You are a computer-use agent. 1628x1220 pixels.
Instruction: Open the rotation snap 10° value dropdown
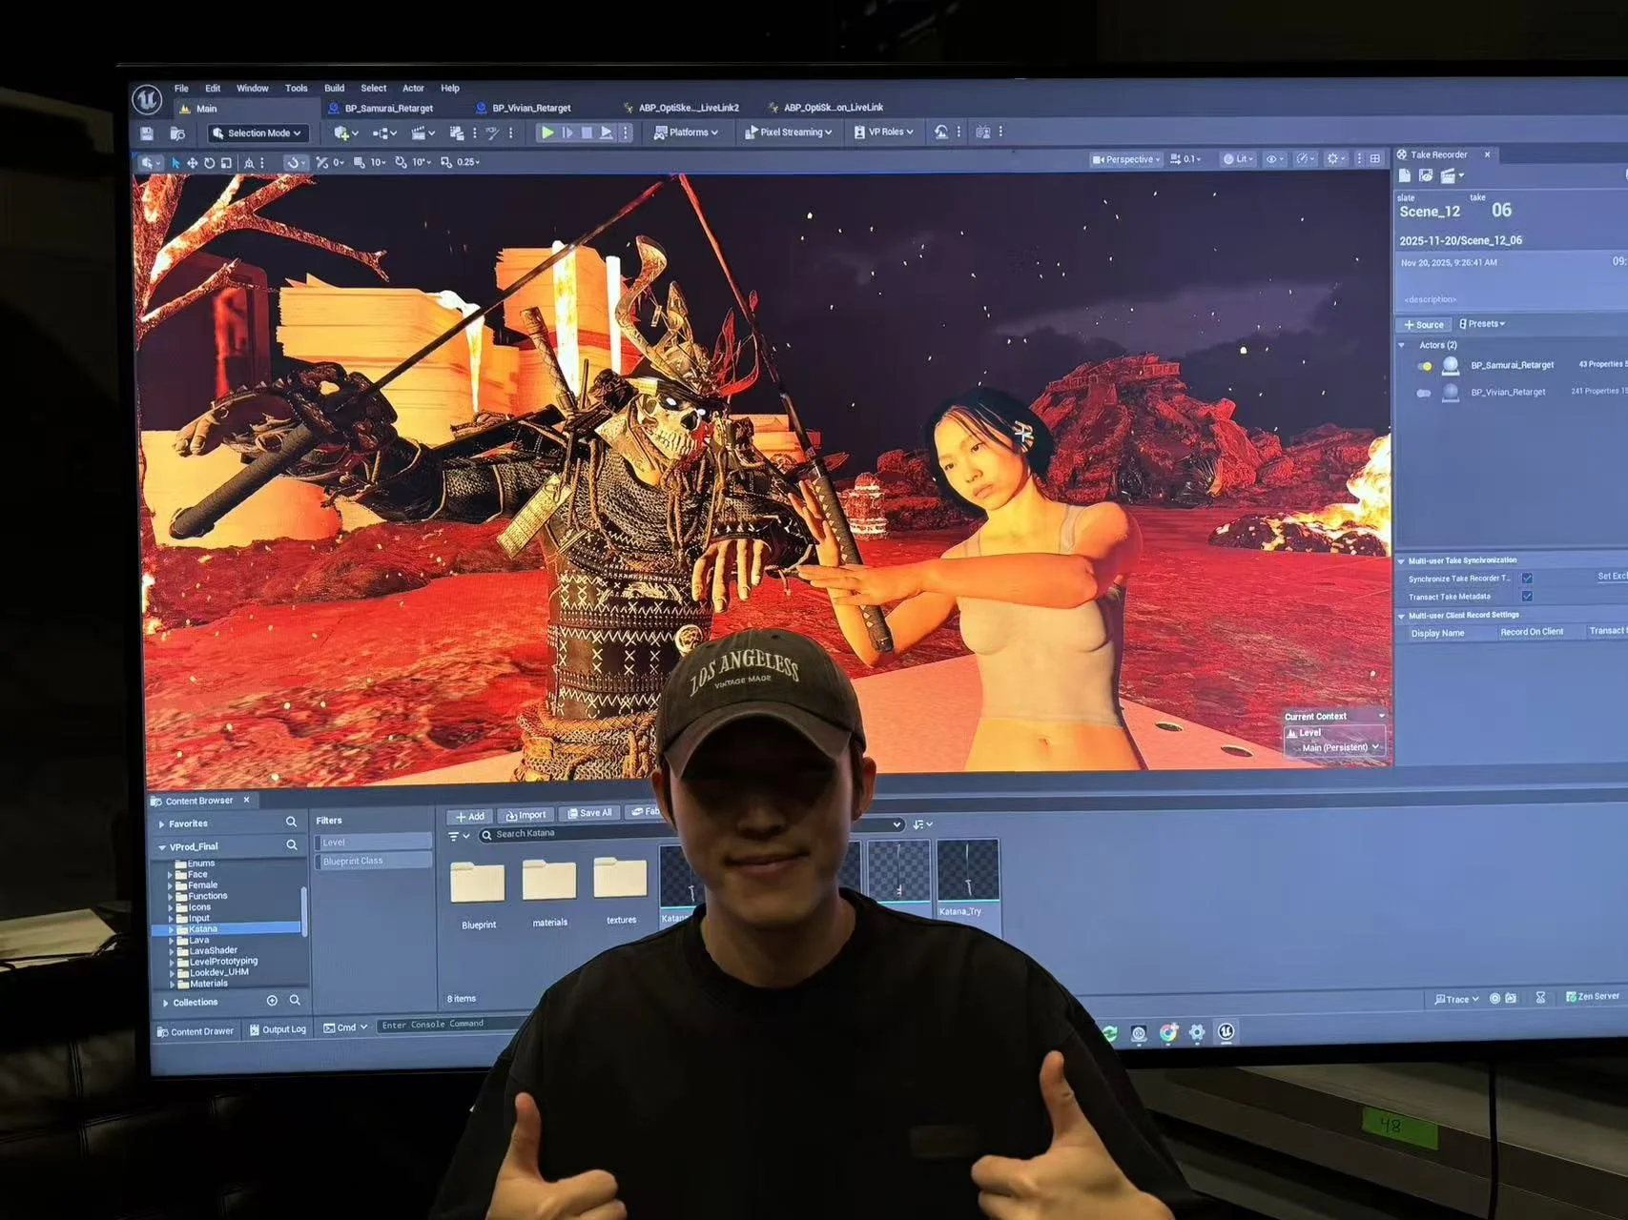pyautogui.click(x=421, y=163)
